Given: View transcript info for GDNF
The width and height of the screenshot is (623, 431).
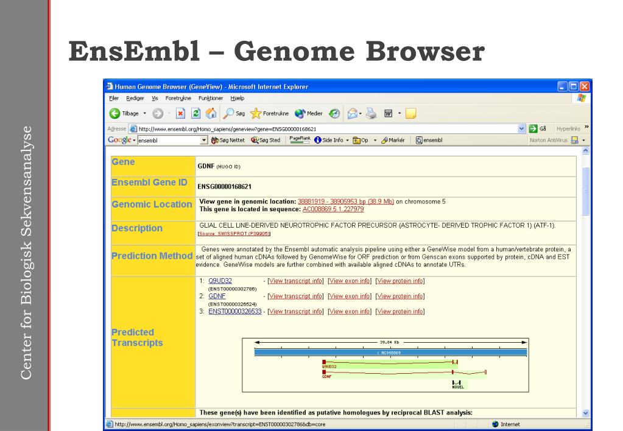Looking at the screenshot, I should click(x=295, y=296).
